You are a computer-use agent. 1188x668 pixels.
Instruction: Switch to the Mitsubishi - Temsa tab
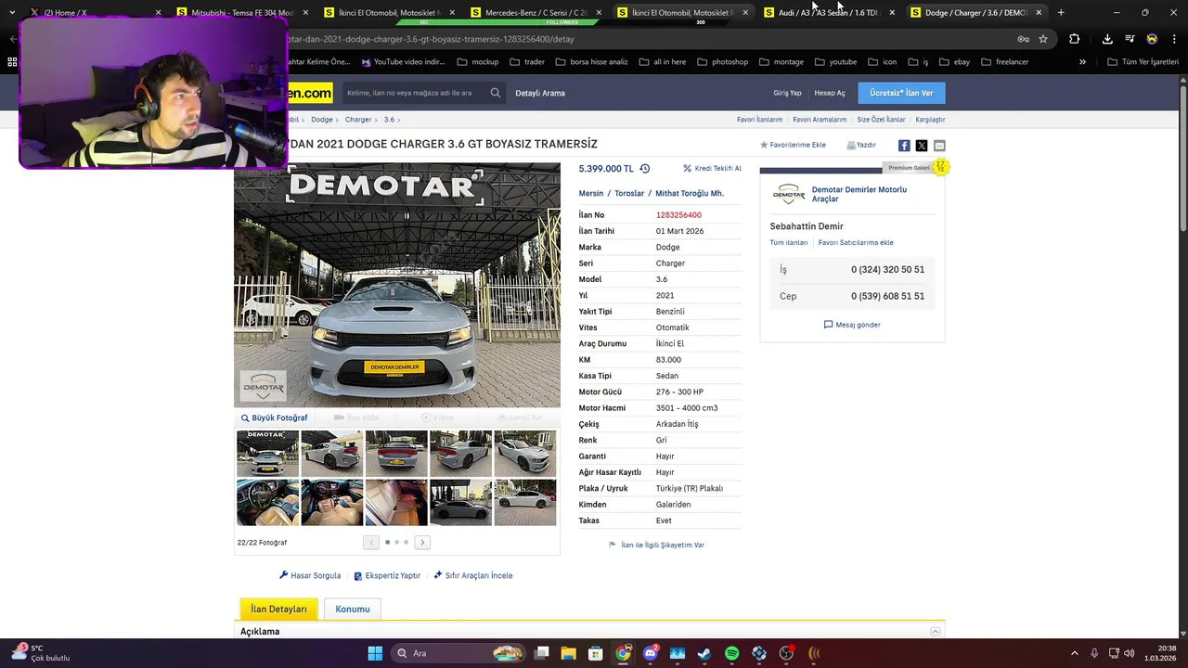(241, 12)
